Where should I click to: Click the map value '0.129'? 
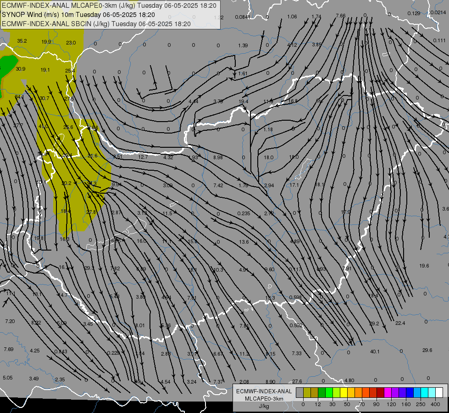tap(414, 13)
